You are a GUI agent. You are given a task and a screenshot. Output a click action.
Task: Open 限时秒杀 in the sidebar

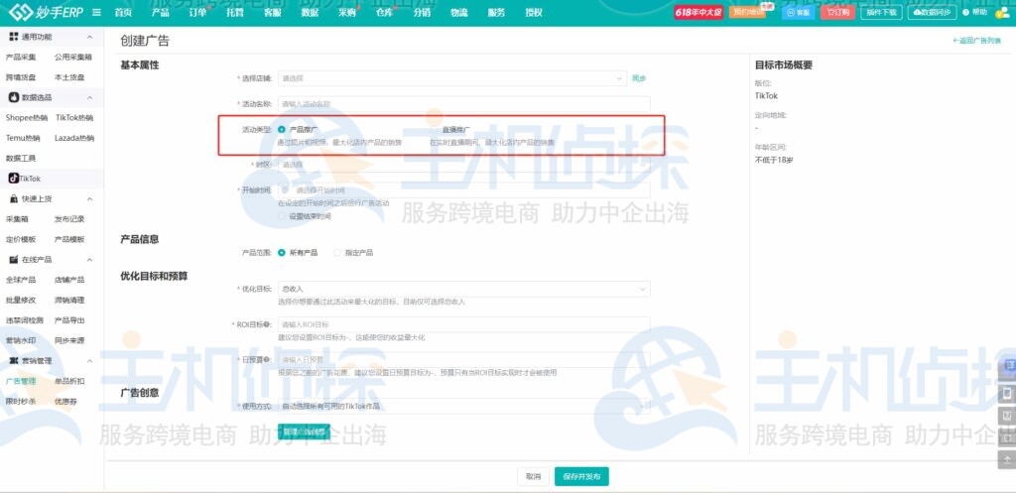pyautogui.click(x=21, y=401)
